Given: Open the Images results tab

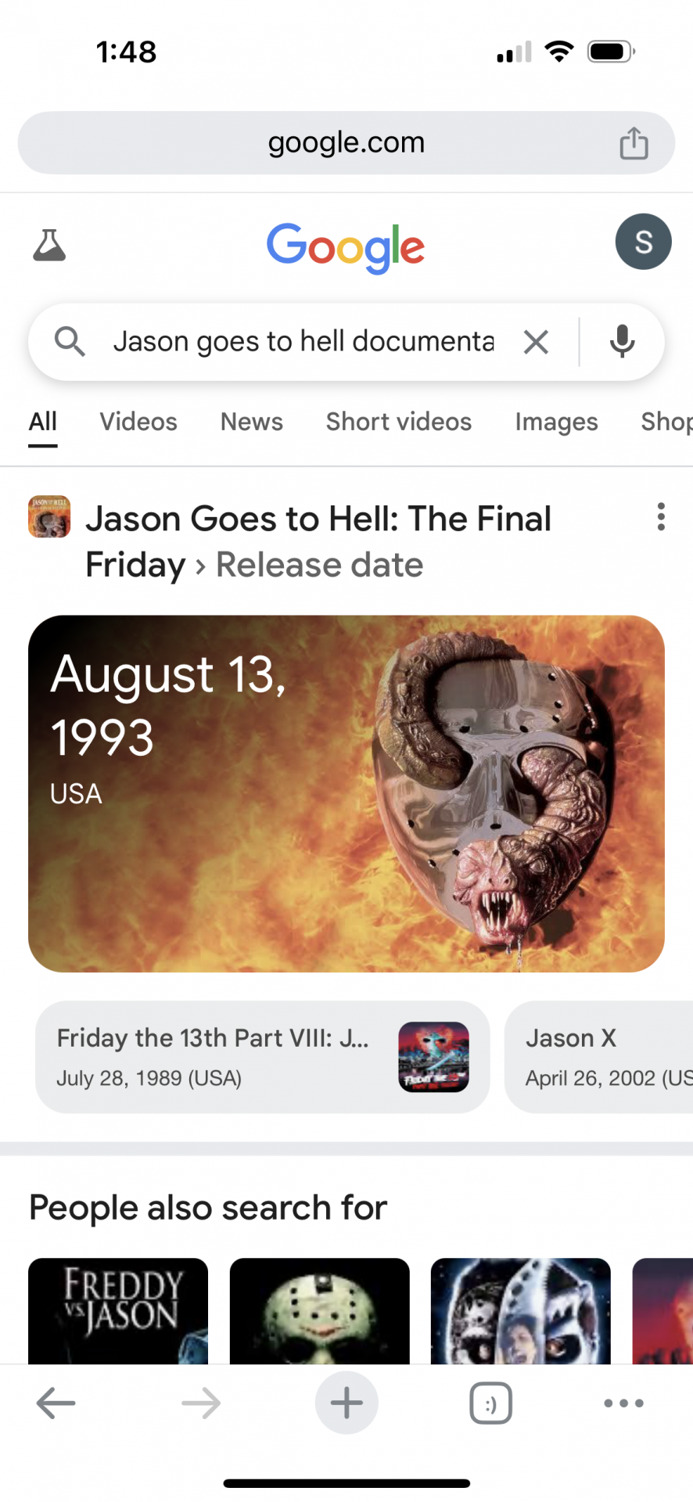Looking at the screenshot, I should (556, 422).
